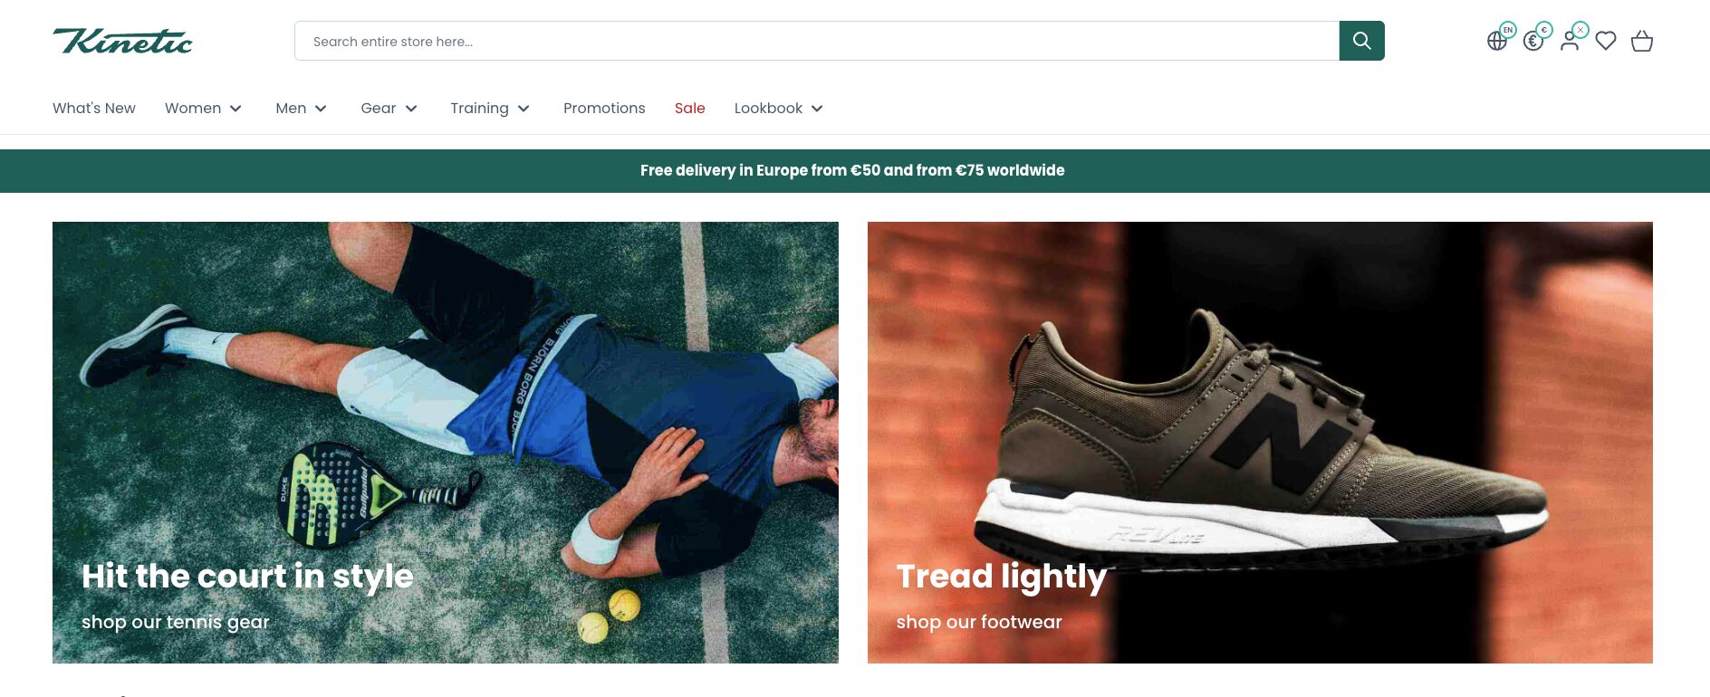Expand the Lookbook menu chevron
1710x697 pixels.
tap(817, 109)
